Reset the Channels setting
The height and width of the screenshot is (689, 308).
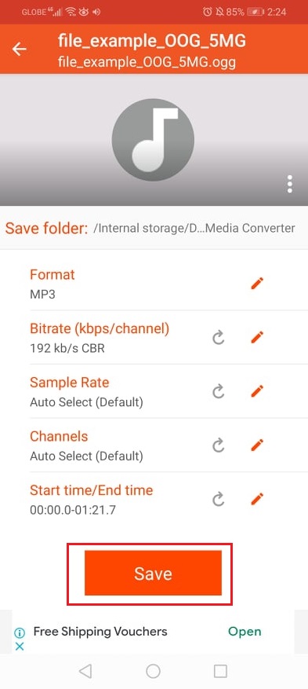(218, 445)
